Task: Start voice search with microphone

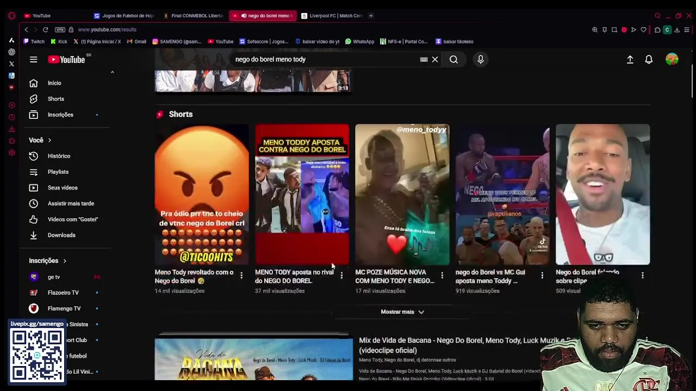Action: 481,60
